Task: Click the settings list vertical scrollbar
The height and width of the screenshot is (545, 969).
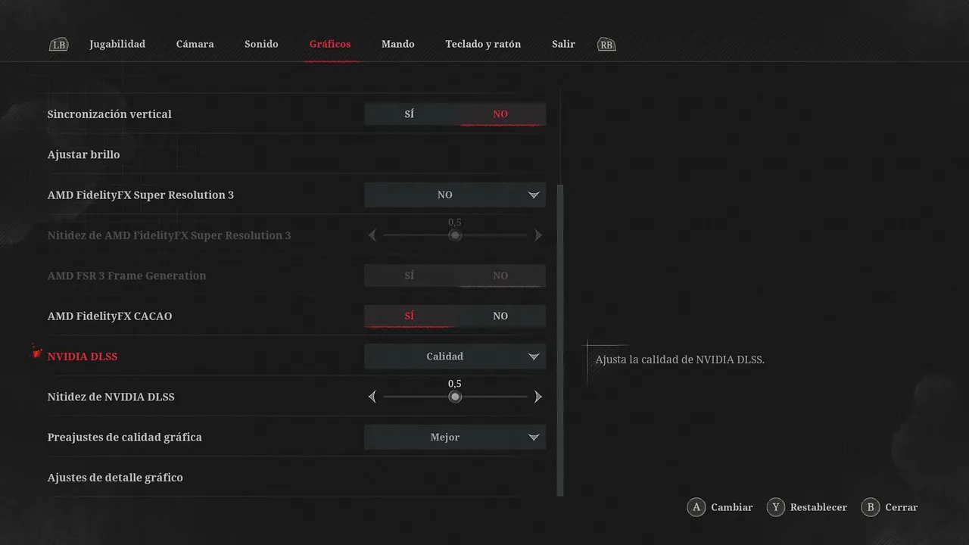Action: point(560,339)
